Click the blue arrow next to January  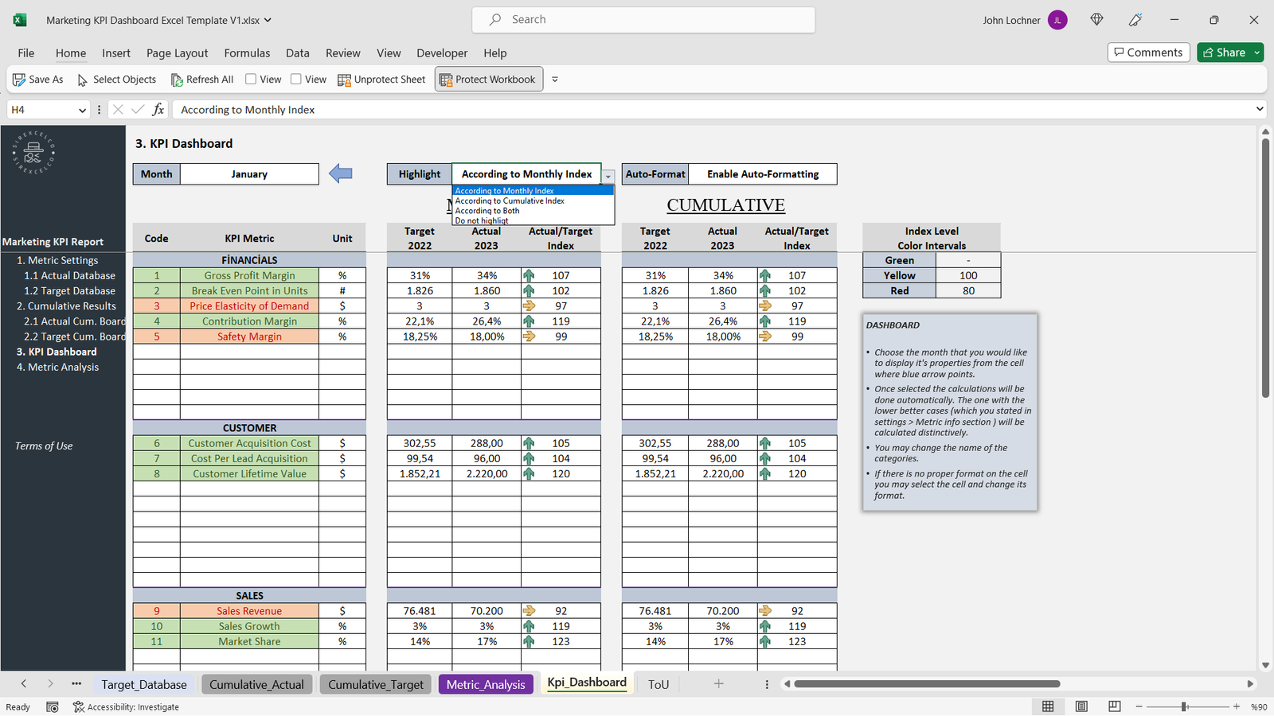coord(341,173)
